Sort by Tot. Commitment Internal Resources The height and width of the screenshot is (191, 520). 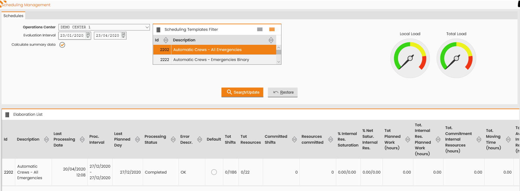point(479,139)
